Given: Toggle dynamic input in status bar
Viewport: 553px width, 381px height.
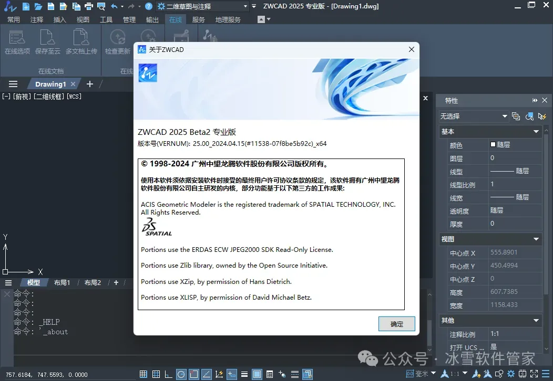Looking at the screenshot, I should click(x=232, y=374).
